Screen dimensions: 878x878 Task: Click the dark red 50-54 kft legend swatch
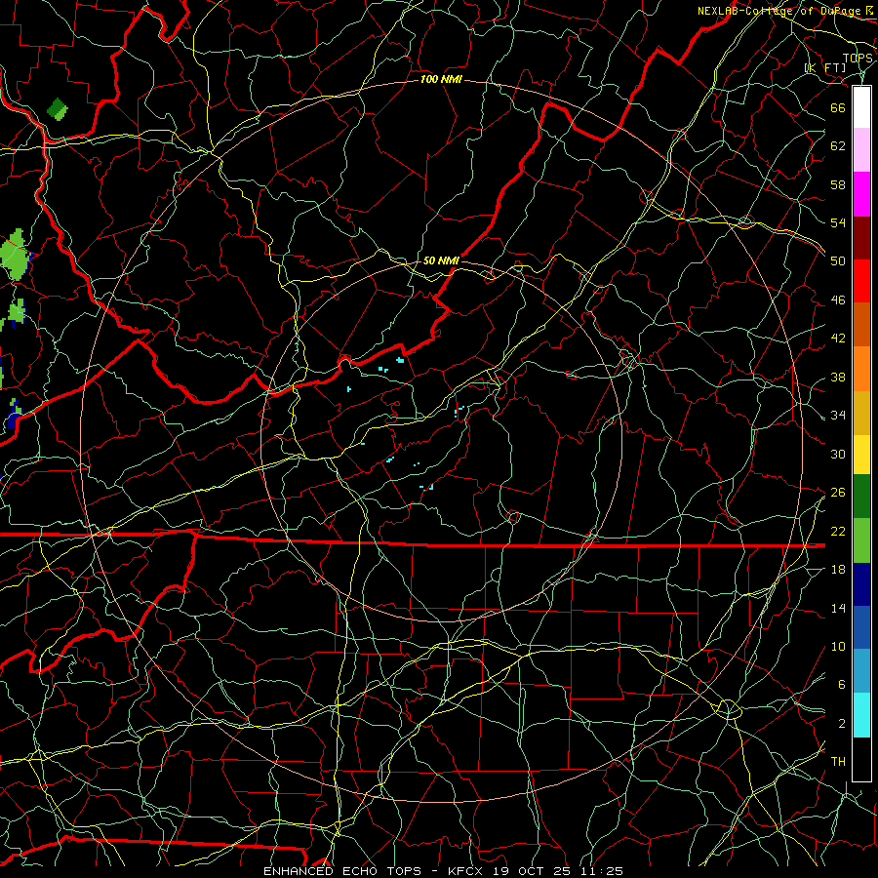click(x=861, y=238)
